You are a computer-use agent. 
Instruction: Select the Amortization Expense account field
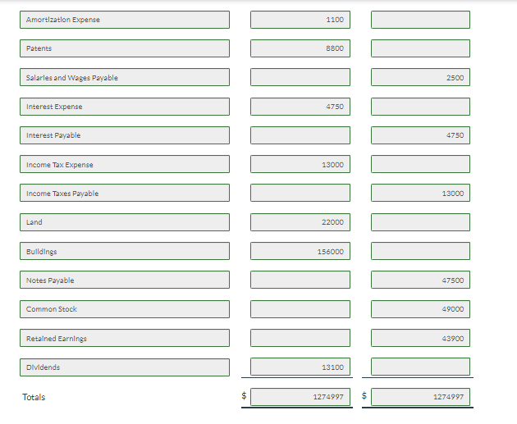point(125,20)
